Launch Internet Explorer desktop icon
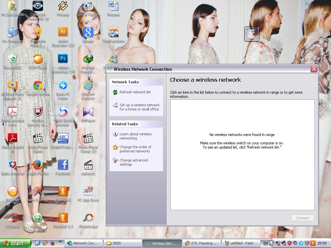The width and height of the screenshot is (331, 248). click(x=88, y=90)
